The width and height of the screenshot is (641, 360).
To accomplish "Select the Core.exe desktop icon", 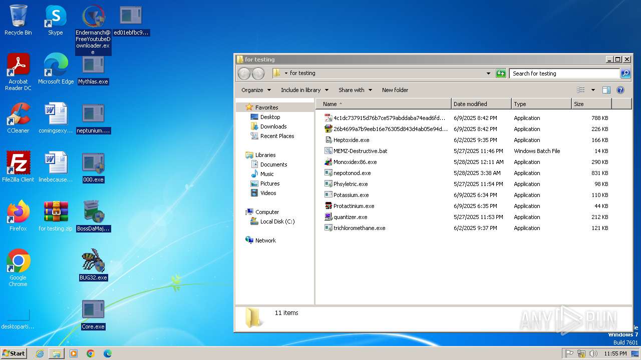I will (x=93, y=314).
